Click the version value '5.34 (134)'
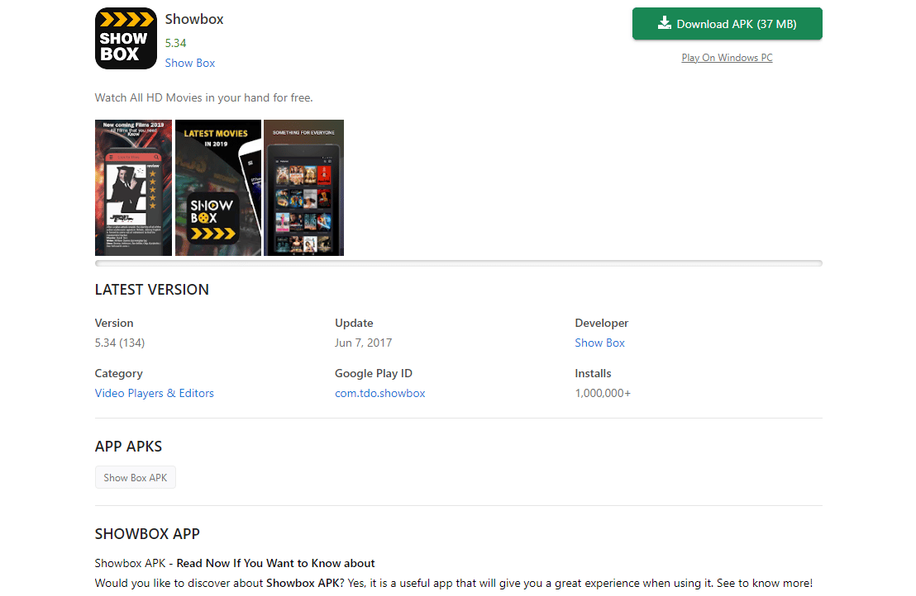Screen dimensions: 916x596 click(x=120, y=343)
